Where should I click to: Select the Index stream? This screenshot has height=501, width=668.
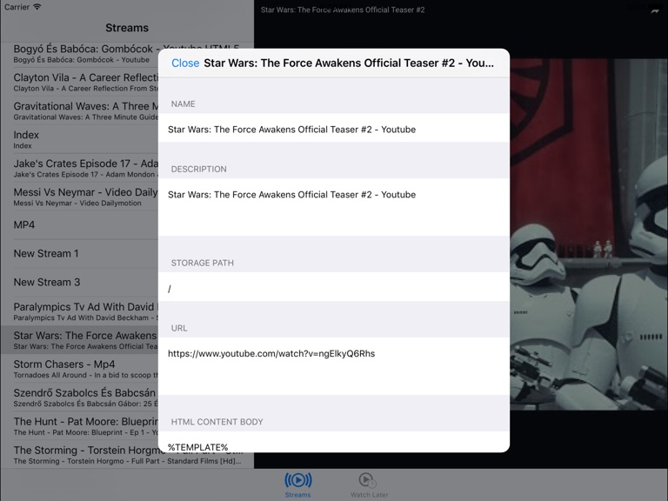pos(79,139)
